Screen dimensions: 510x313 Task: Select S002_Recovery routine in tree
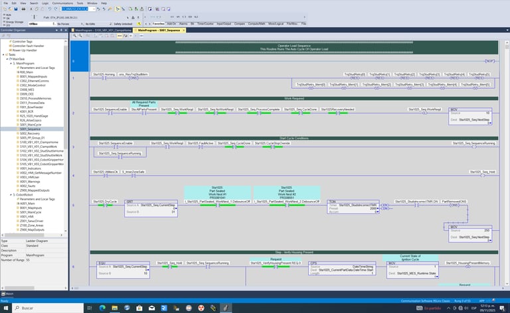(x=30, y=133)
